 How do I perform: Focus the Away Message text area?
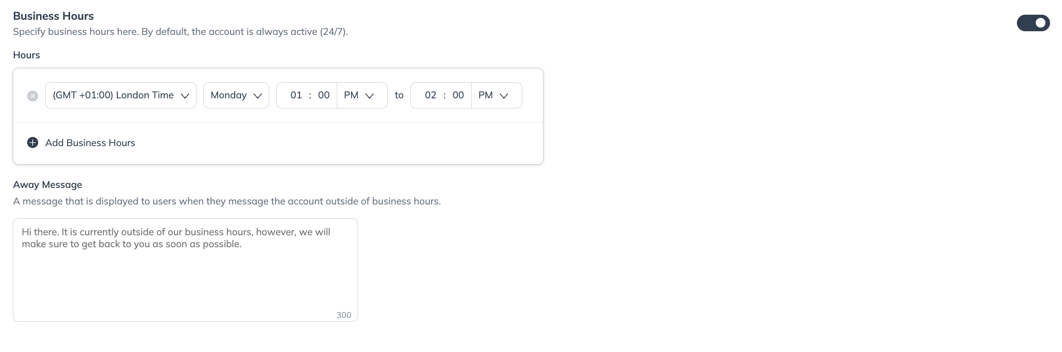pos(185,276)
